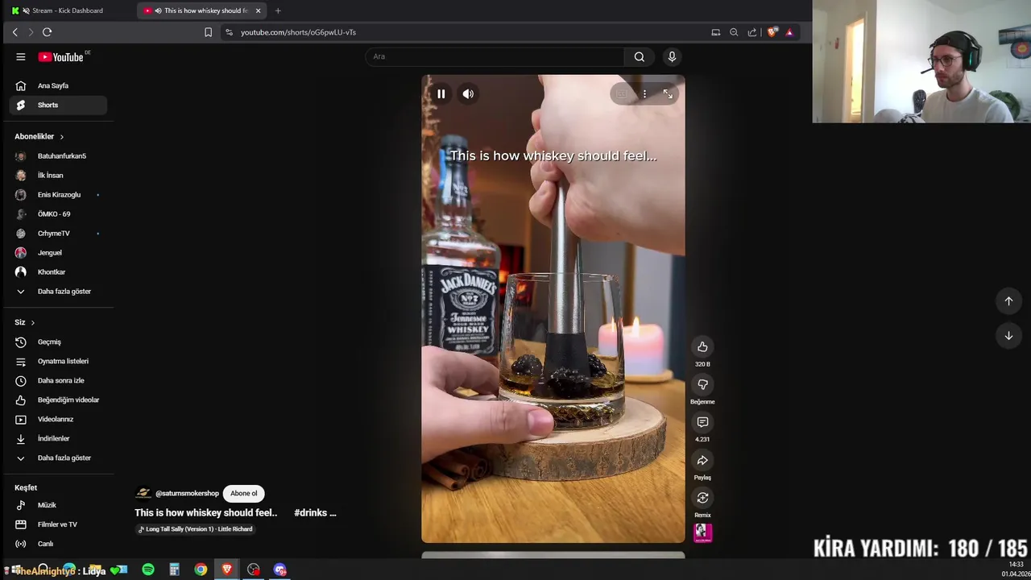
Task: Open Canlı under Keşfet
Action: tap(58, 544)
